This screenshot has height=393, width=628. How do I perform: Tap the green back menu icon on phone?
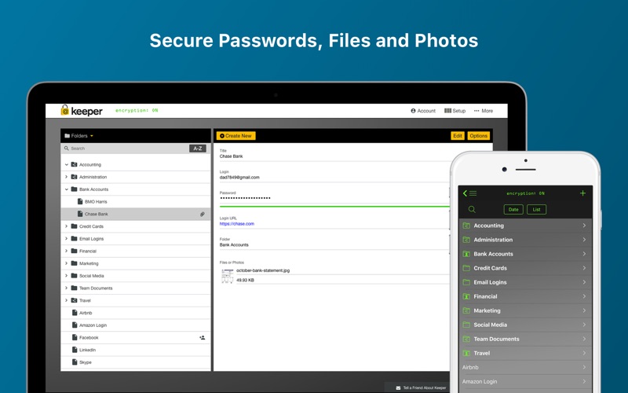pyautogui.click(x=469, y=193)
